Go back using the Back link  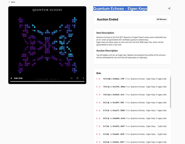click(x=12, y=2)
